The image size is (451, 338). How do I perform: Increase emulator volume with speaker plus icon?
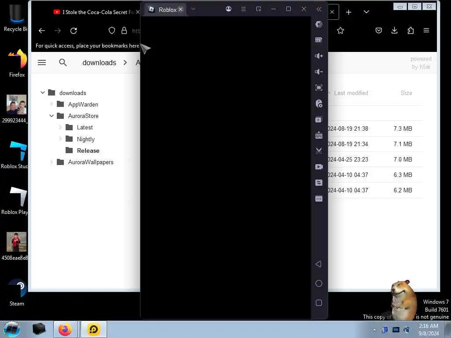(319, 56)
